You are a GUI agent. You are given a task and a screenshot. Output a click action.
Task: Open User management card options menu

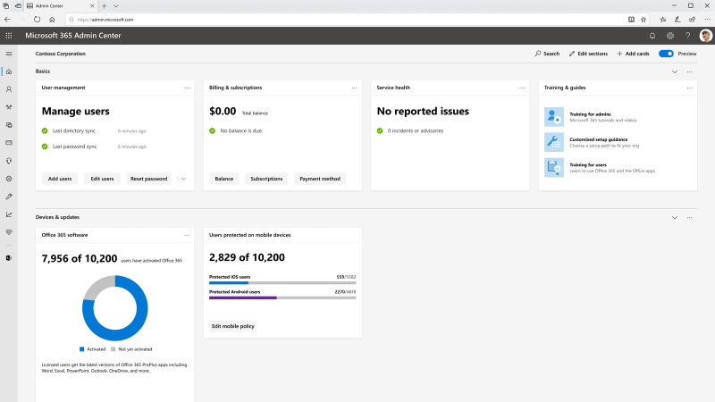click(187, 88)
